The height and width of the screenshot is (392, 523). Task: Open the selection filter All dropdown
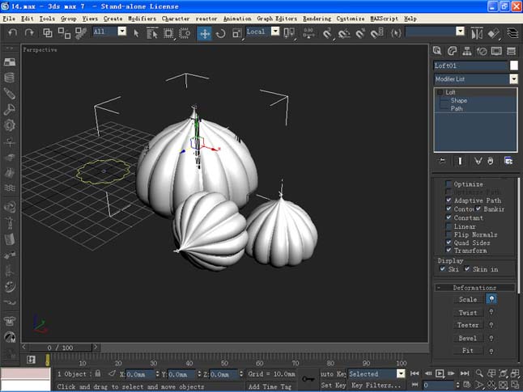(x=121, y=32)
